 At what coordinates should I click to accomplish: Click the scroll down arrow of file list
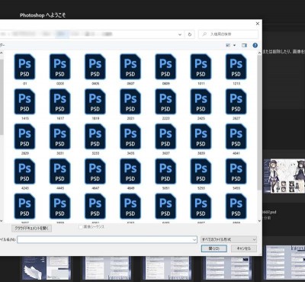(x=259, y=221)
